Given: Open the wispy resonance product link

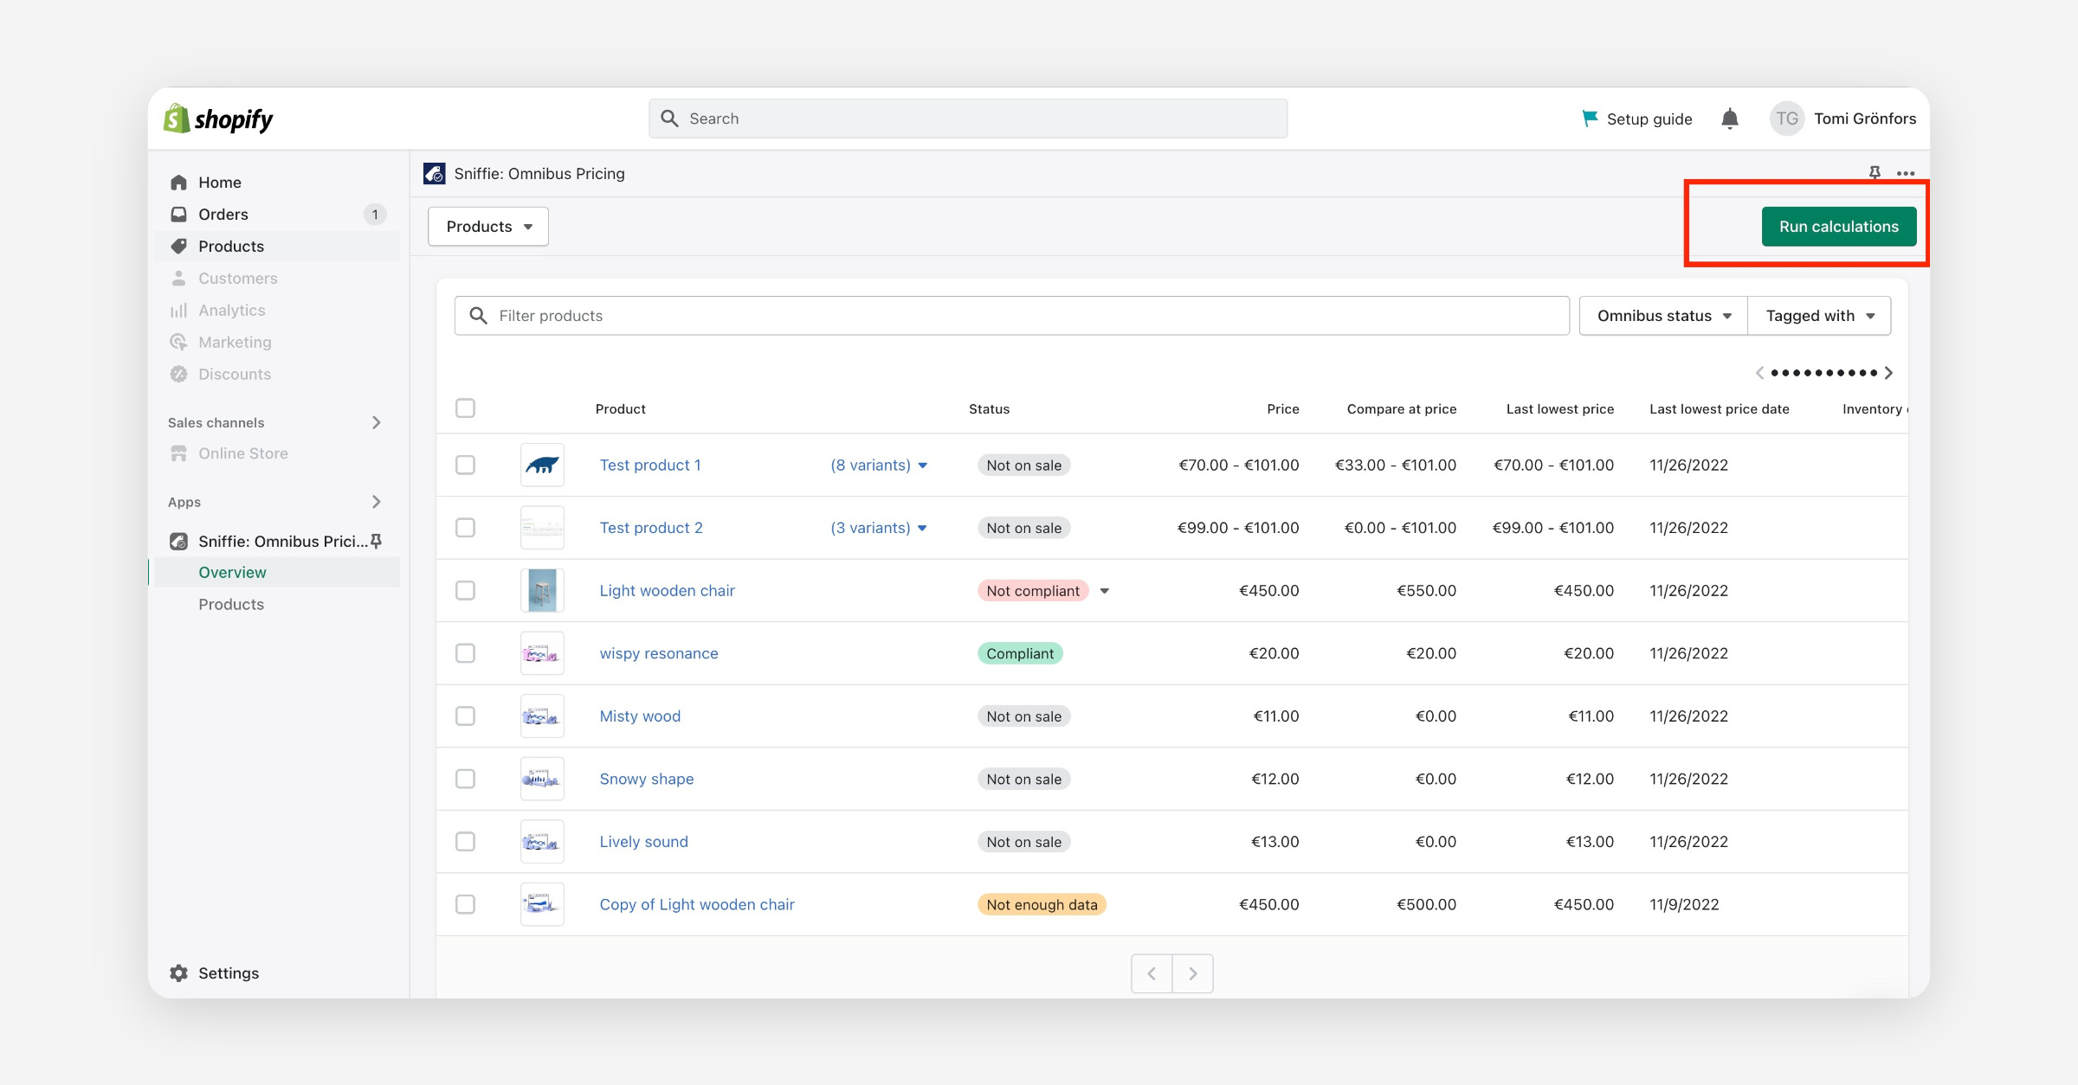Looking at the screenshot, I should [659, 653].
